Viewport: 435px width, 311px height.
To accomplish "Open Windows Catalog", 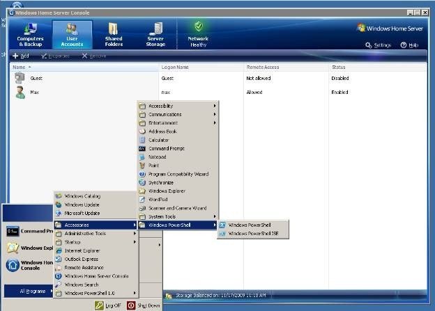I will [96, 196].
